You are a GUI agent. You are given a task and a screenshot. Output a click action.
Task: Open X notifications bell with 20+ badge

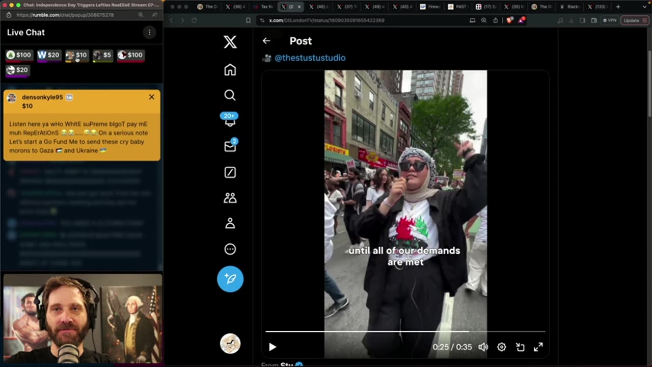(x=230, y=121)
